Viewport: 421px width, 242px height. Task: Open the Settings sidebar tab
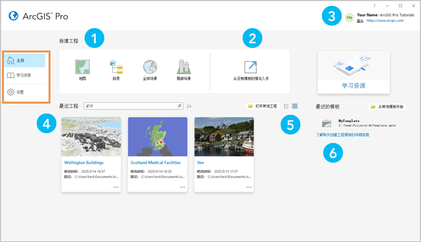[x=25, y=92]
